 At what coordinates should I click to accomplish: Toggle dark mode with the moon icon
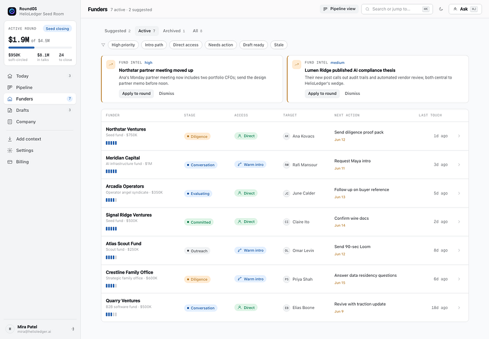440,9
